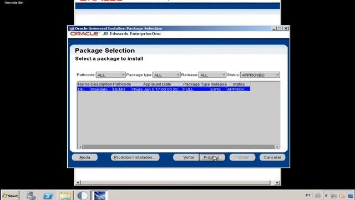
Task: Go back with Voltar button
Action: 186,157
